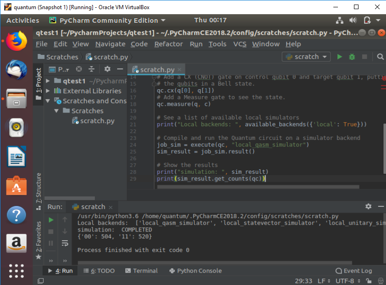Expand the qtest1 project node
Image resolution: width=386 pixels, height=285 pixels.
[x=48, y=81]
